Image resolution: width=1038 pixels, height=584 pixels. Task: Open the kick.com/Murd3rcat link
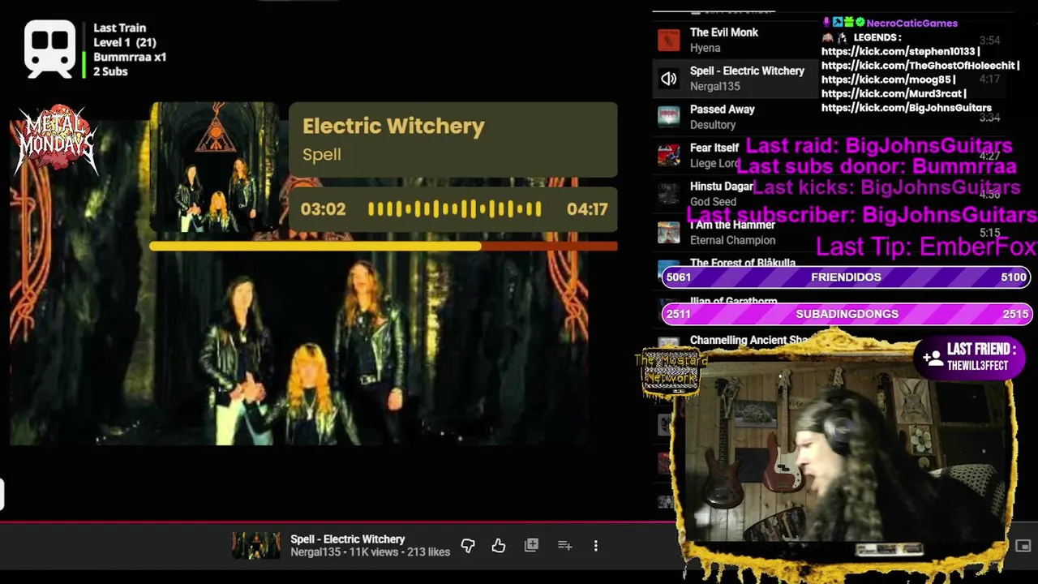[894, 94]
